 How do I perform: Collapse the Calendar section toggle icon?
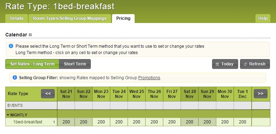(x=30, y=35)
